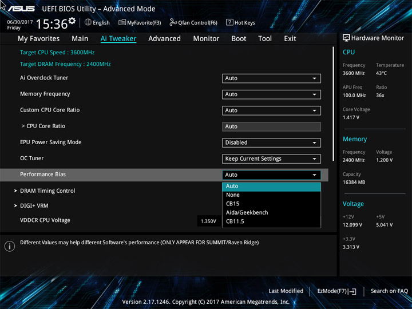
Task: Click the Performance Bias label
Action: [43, 175]
